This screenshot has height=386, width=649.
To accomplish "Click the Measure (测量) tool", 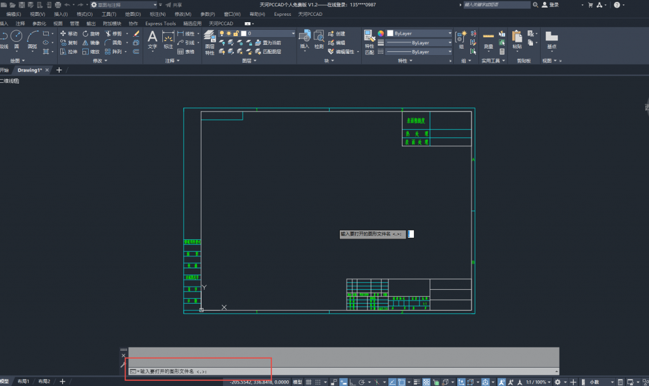I will coord(489,41).
